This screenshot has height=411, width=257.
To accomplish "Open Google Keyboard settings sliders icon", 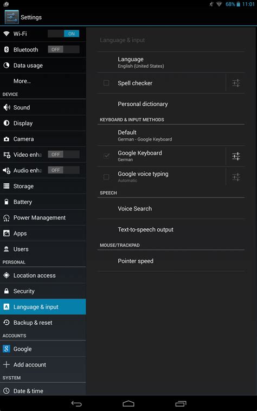I will tap(236, 156).
